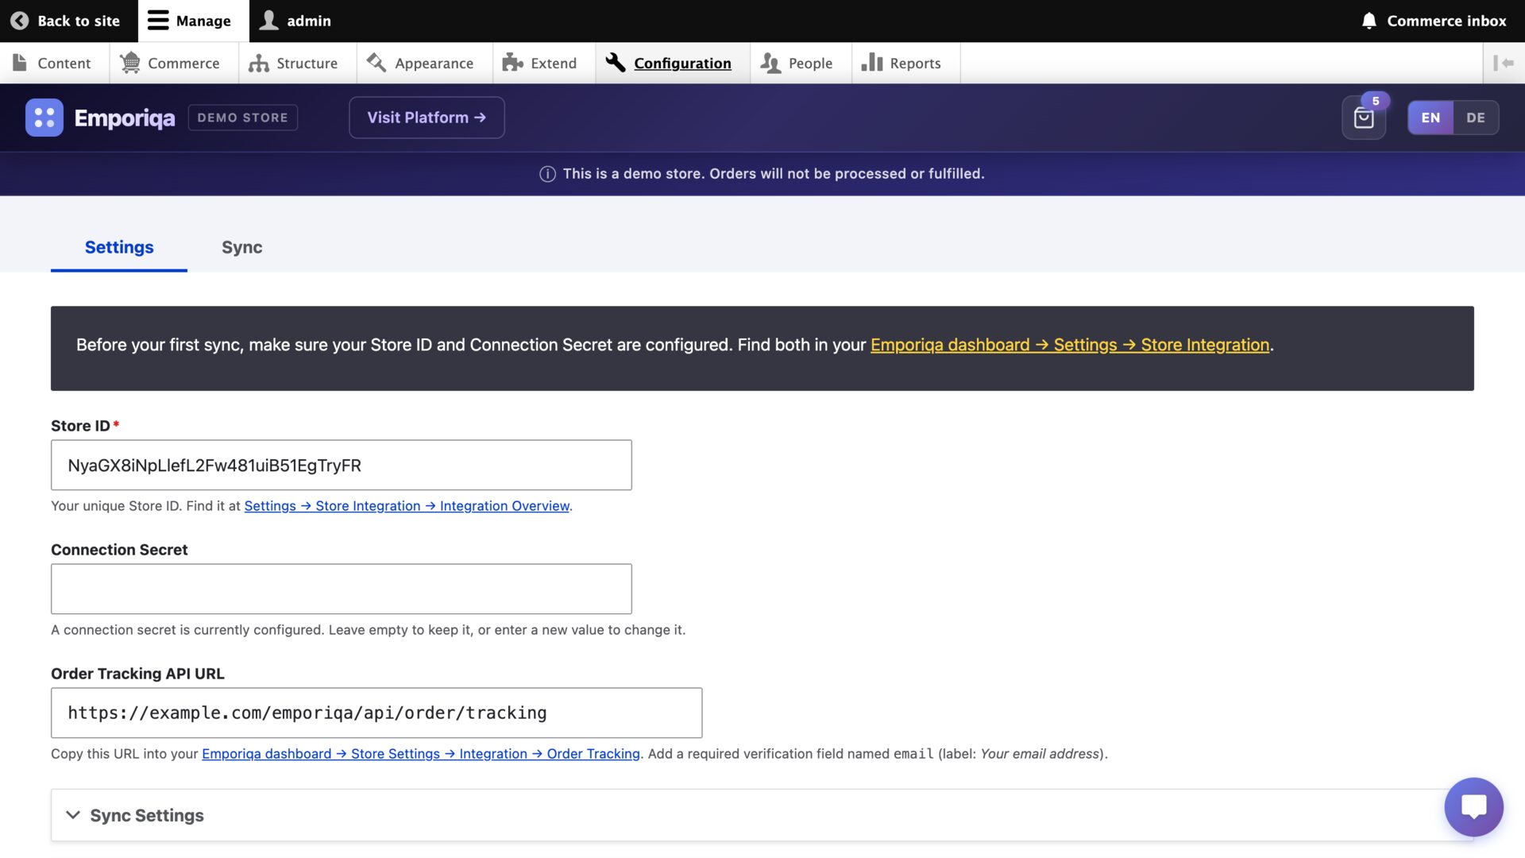Open the cart icon showing 5 items

[x=1363, y=119]
